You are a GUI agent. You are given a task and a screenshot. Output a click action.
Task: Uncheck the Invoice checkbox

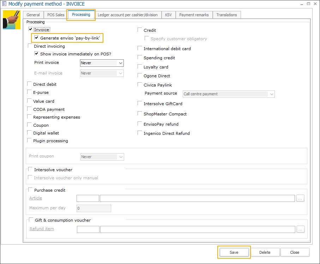click(x=29, y=30)
